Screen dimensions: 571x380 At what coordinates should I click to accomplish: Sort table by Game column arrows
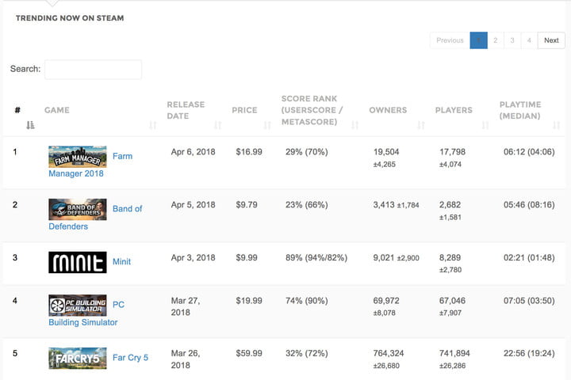153,125
